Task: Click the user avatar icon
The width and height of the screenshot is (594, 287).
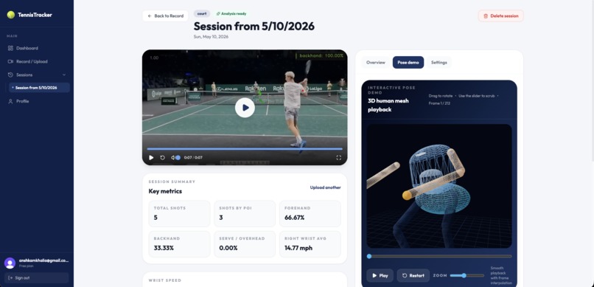Action: pos(10,263)
